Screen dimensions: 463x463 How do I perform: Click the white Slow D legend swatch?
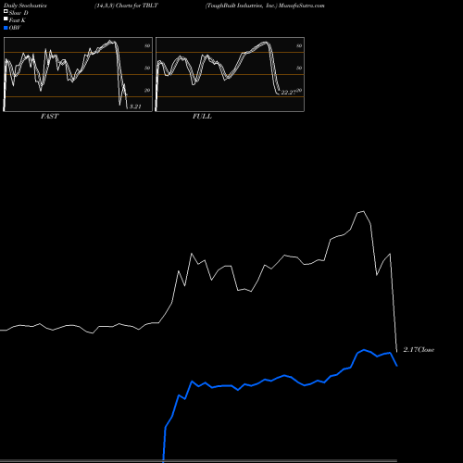pyautogui.click(x=6, y=11)
